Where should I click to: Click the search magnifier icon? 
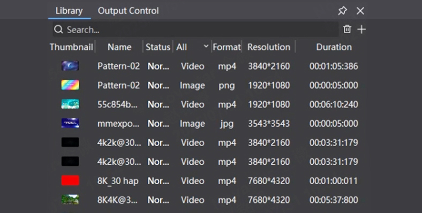click(58, 29)
